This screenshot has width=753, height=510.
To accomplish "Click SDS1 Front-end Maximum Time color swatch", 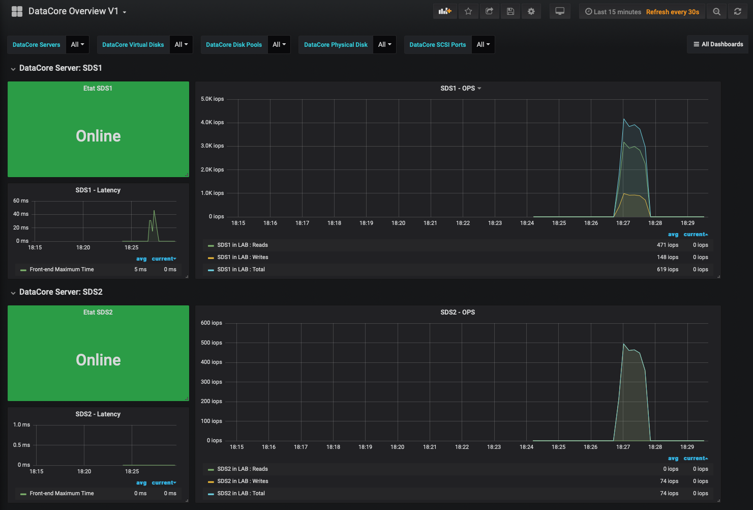I will tap(23, 270).
